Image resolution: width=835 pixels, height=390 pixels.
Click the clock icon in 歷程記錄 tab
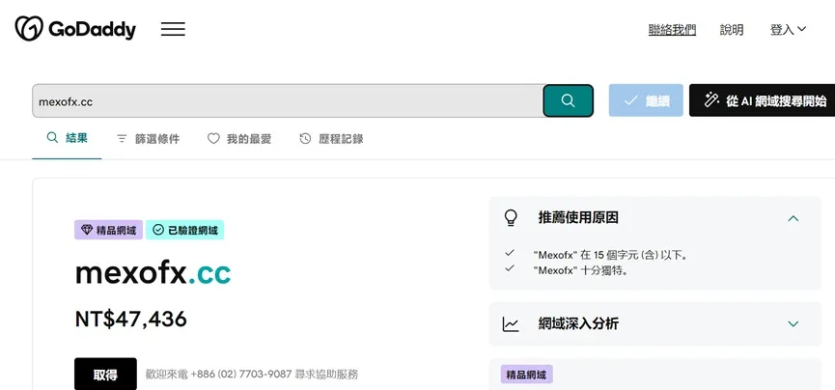[x=305, y=139]
